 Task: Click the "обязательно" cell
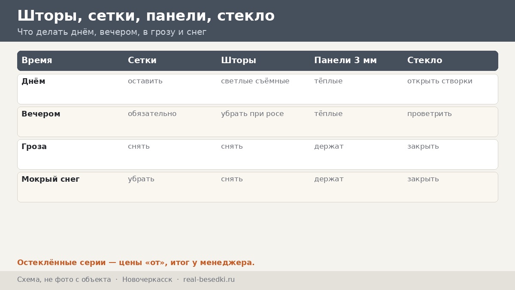coord(152,114)
